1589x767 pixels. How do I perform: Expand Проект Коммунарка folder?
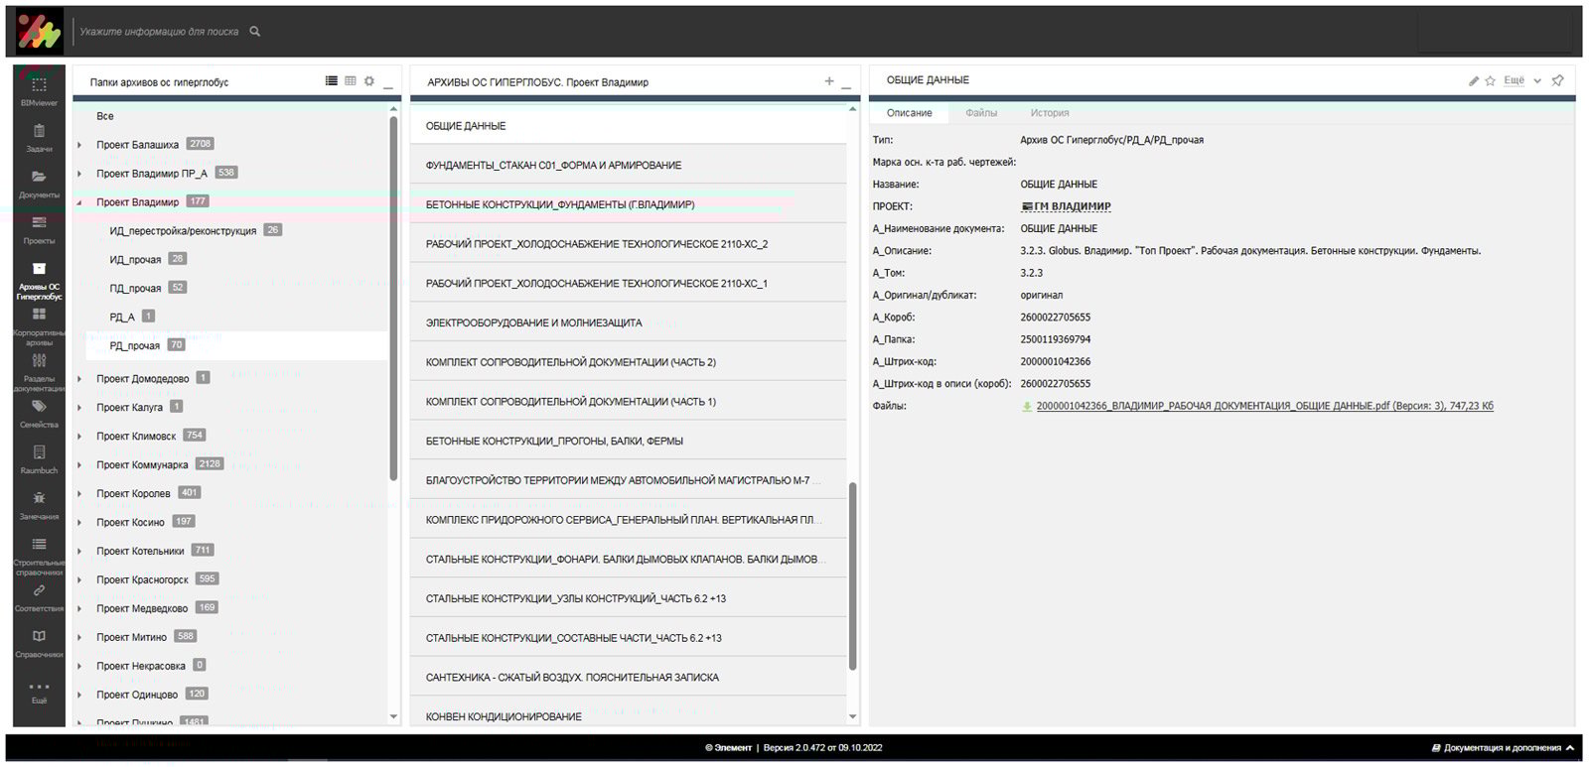click(x=79, y=465)
